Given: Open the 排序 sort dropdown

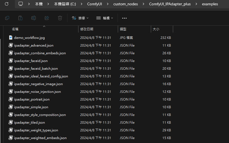Looking at the screenshot, I should 80,18.
